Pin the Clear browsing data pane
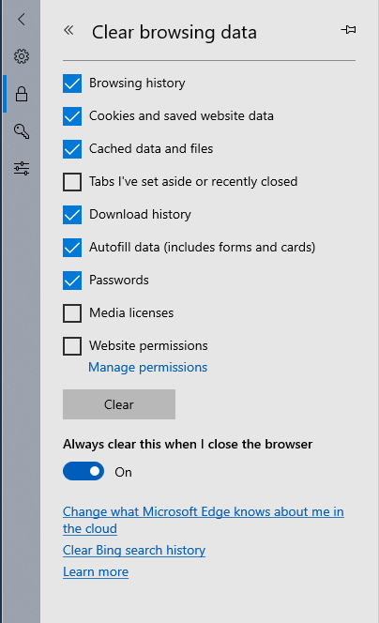The height and width of the screenshot is (623, 379). (348, 30)
